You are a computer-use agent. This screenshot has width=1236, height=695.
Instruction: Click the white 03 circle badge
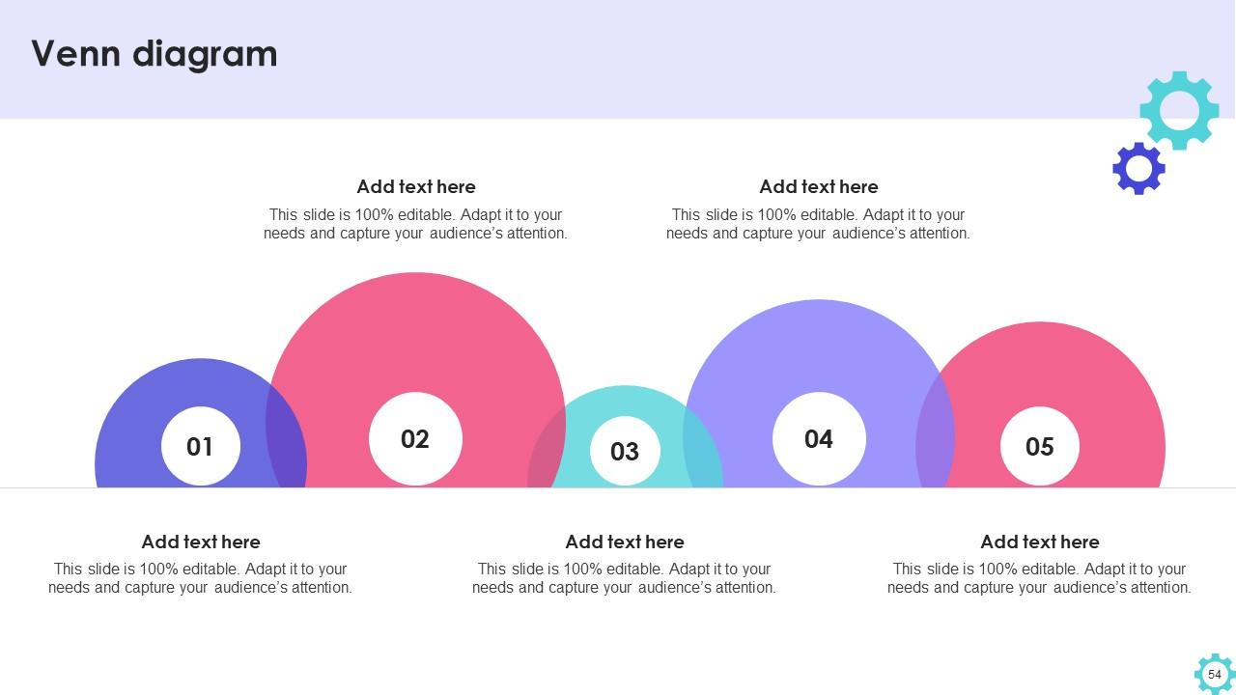(x=625, y=451)
